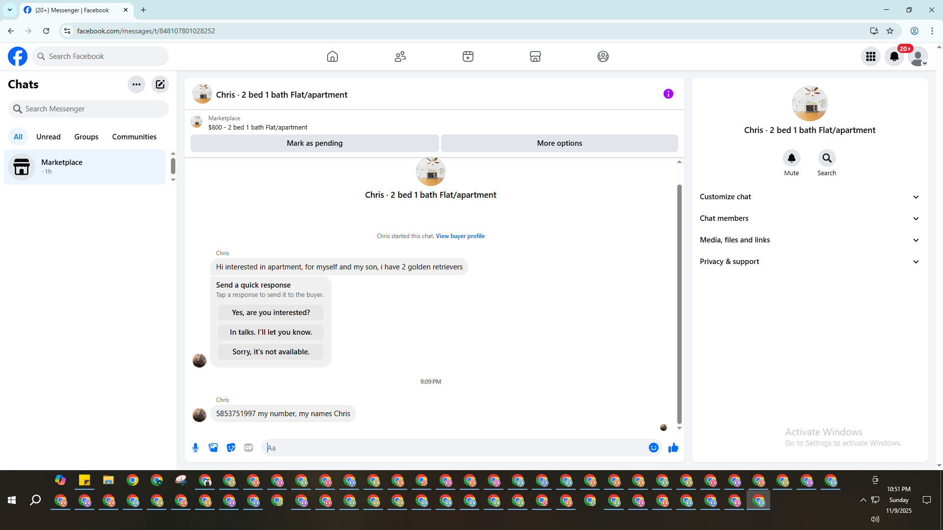Send quick reply "Yes, are you interested?"
This screenshot has height=530, width=943.
coord(271,313)
